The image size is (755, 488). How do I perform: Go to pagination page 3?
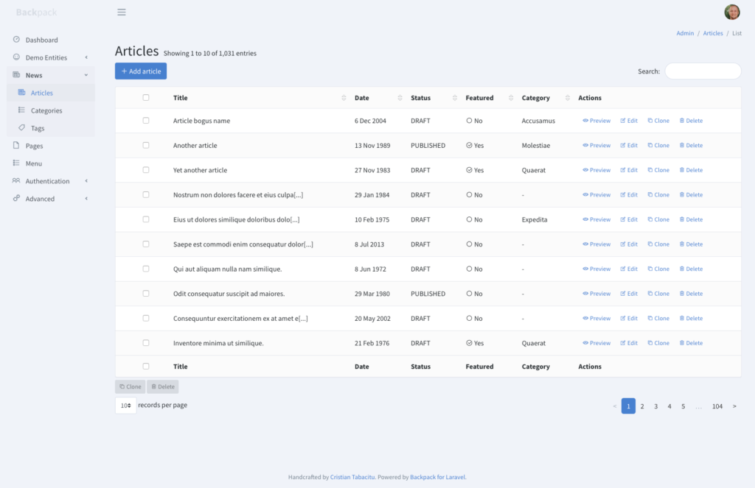655,406
